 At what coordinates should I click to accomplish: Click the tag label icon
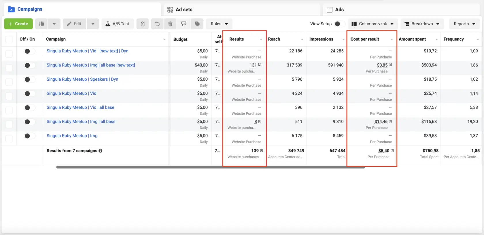[x=197, y=24]
